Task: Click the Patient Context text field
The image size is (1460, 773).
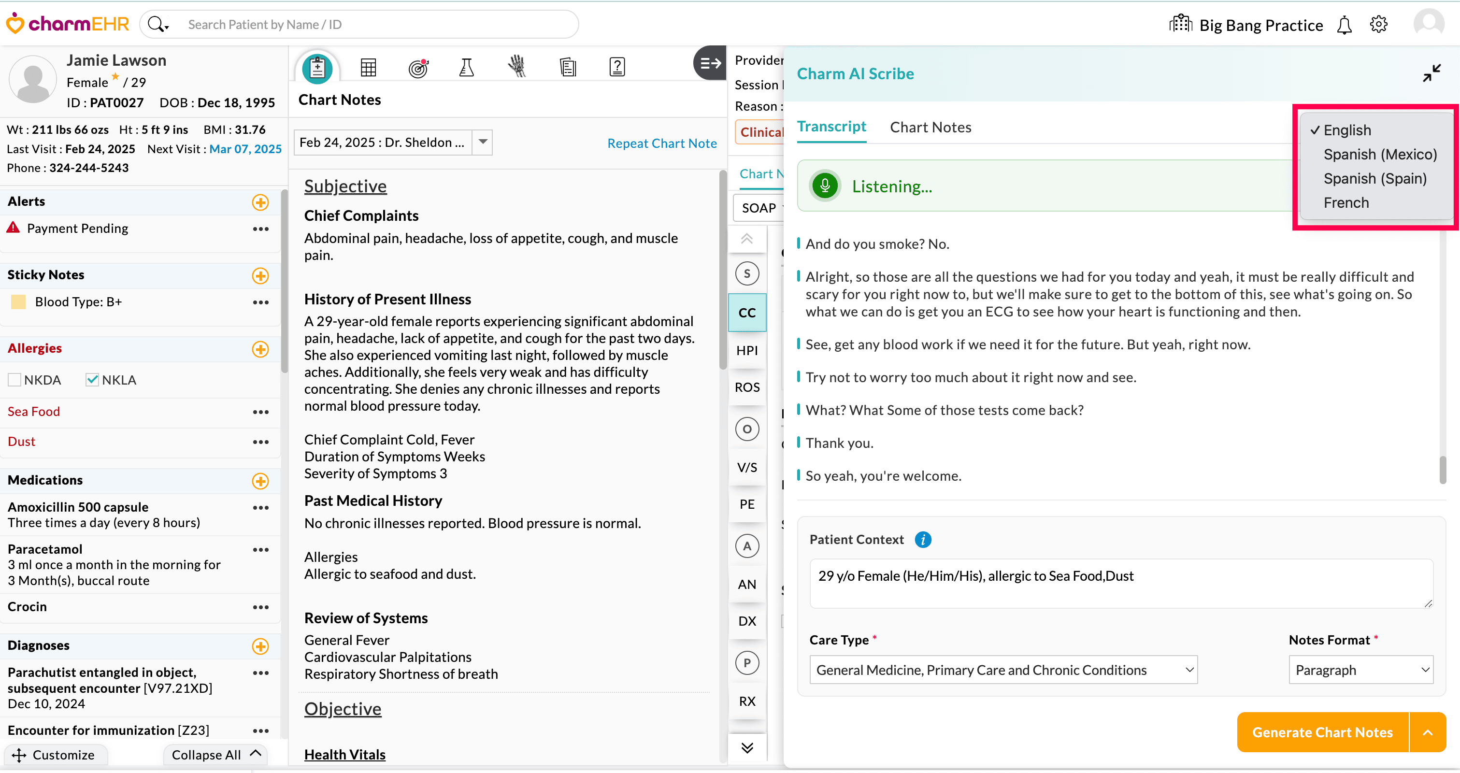Action: [1120, 583]
